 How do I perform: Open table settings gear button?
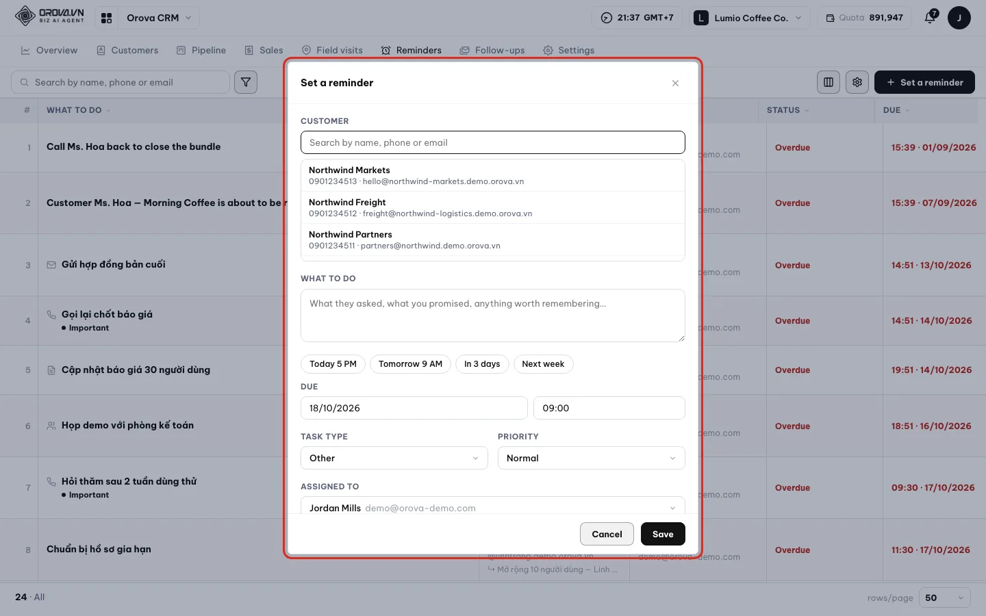[857, 82]
